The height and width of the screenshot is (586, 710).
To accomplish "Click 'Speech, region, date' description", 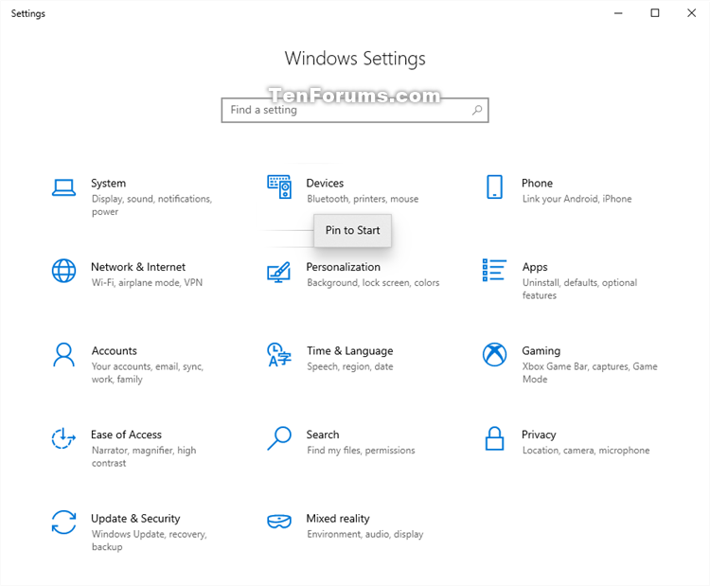I will click(x=350, y=366).
